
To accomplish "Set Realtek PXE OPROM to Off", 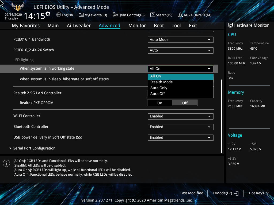I will (x=185, y=103).
